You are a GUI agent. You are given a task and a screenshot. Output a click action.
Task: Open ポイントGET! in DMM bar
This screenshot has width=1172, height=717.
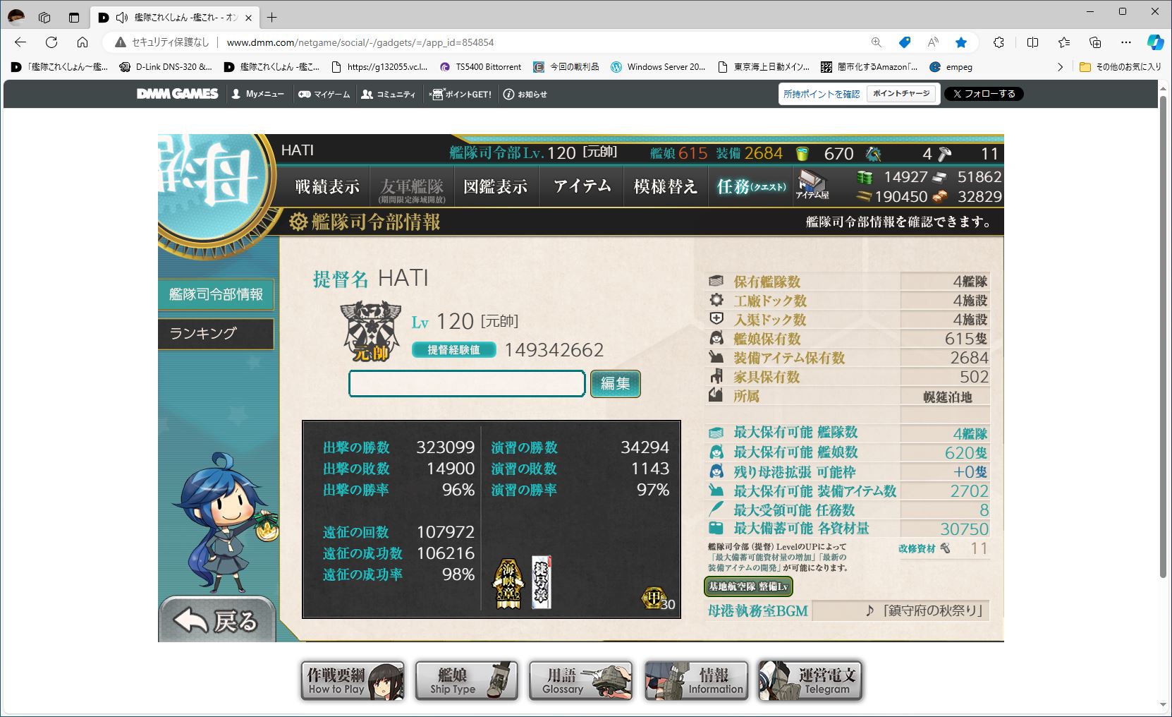tap(460, 94)
